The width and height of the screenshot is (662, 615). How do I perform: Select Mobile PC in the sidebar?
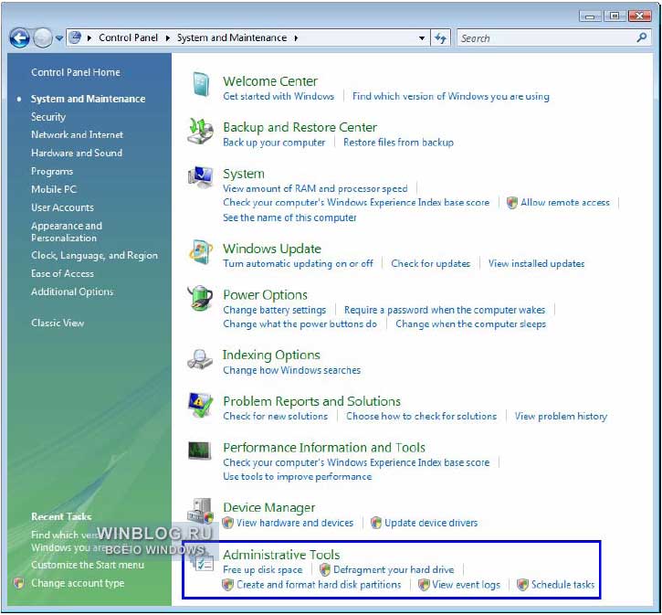54,189
